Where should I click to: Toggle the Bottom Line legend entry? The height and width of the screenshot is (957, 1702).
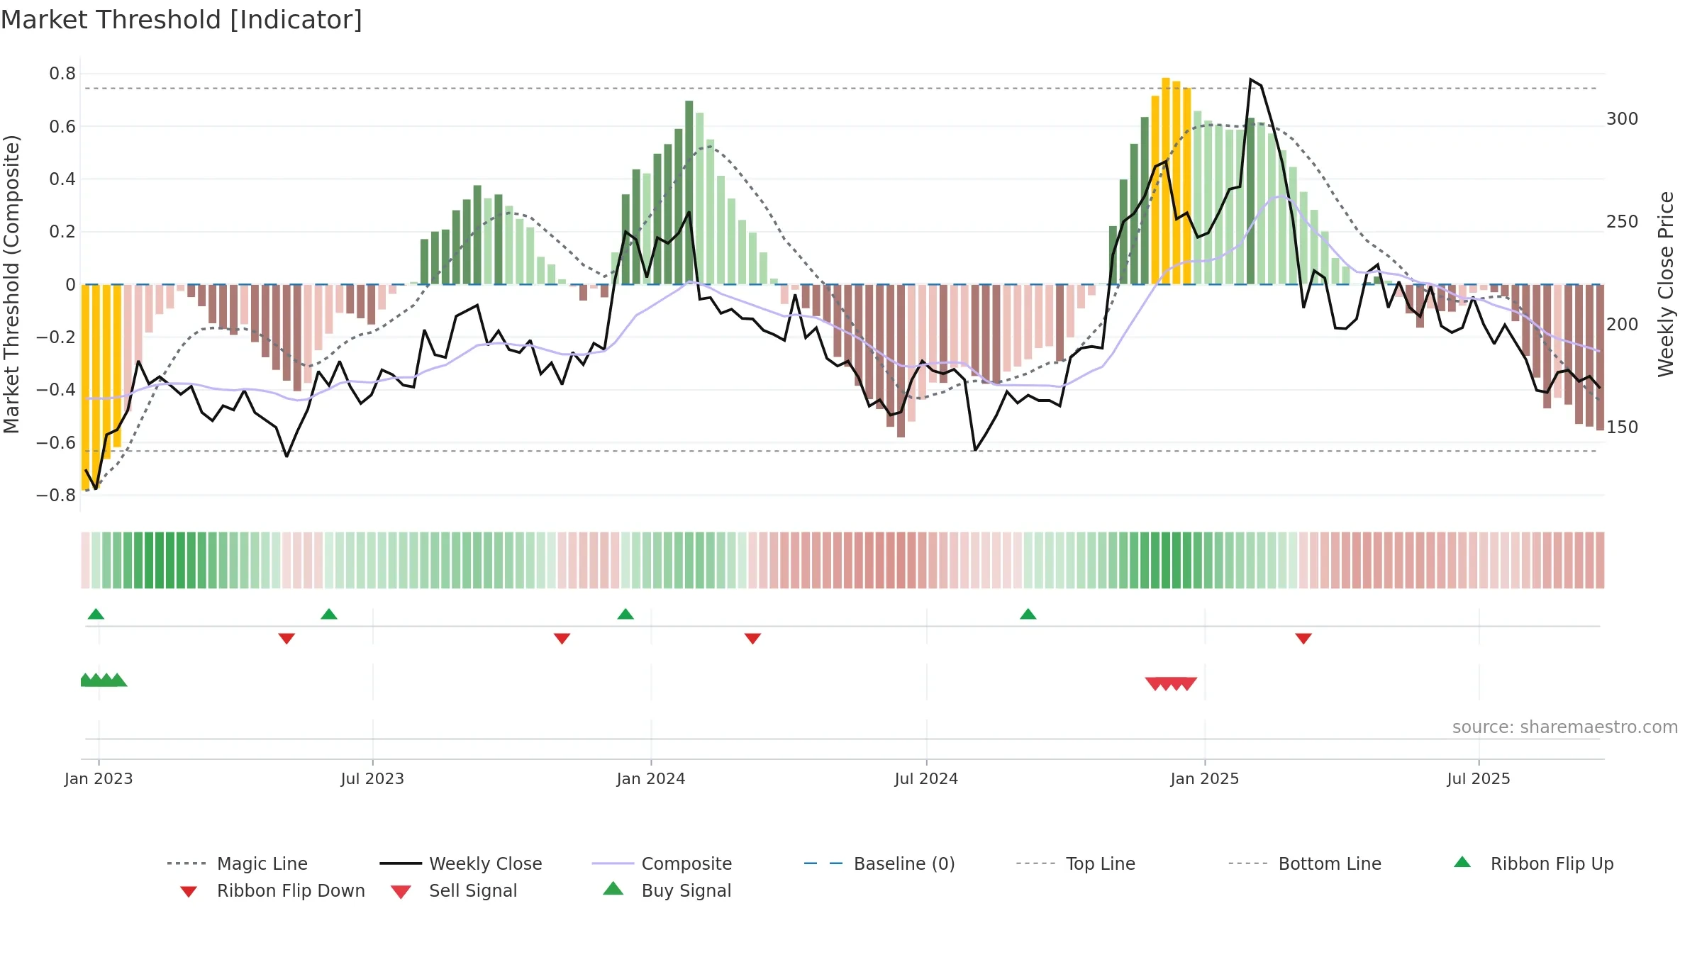click(x=1305, y=863)
